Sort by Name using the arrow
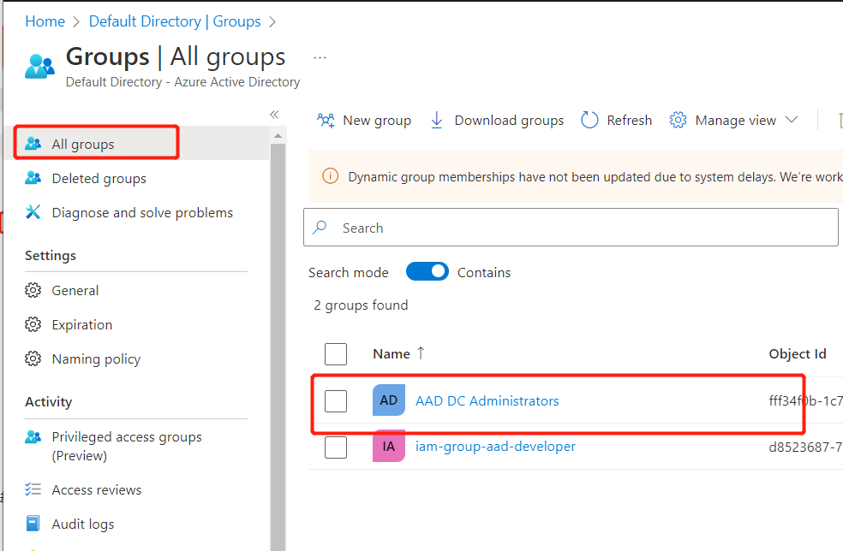 tap(421, 353)
